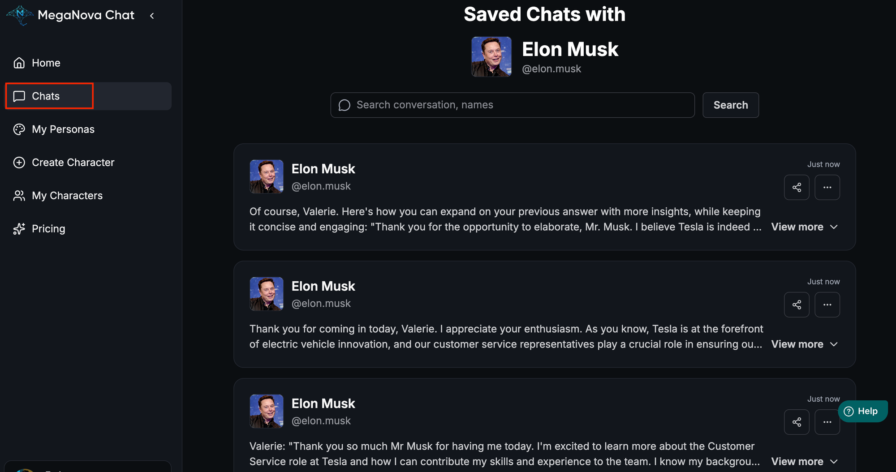Open the three-dot menu on the second chat
This screenshot has height=472, width=896.
[x=827, y=305]
